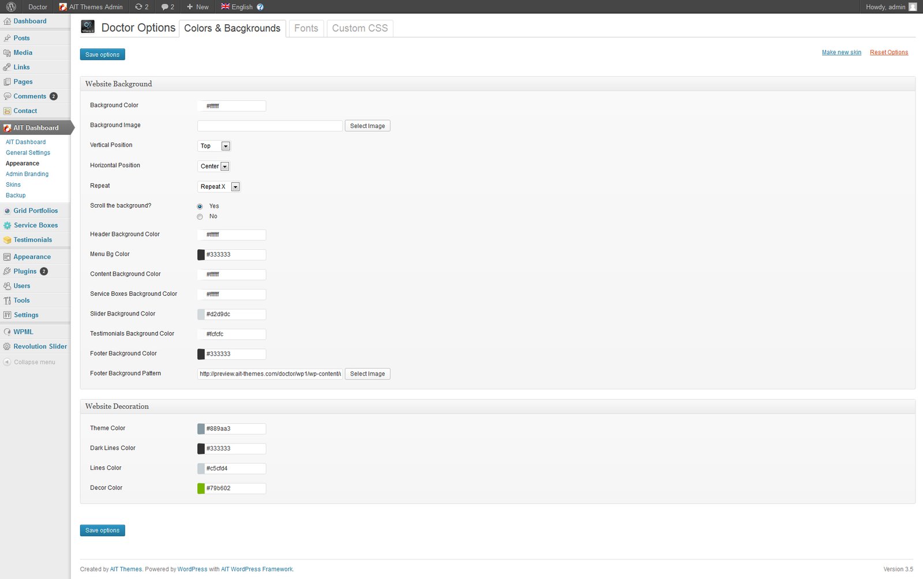
Task: Click the admin avatar icon
Action: (x=913, y=7)
